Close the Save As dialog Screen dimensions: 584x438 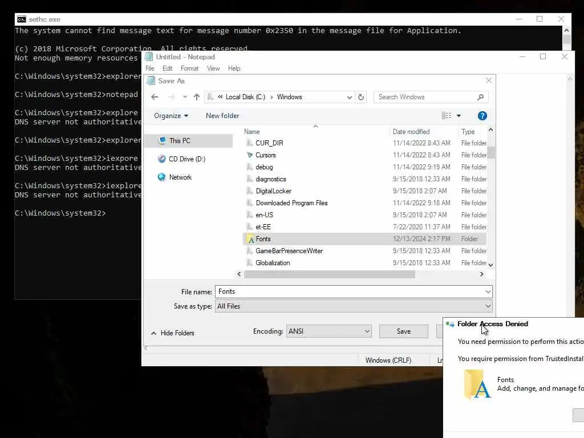(x=489, y=80)
